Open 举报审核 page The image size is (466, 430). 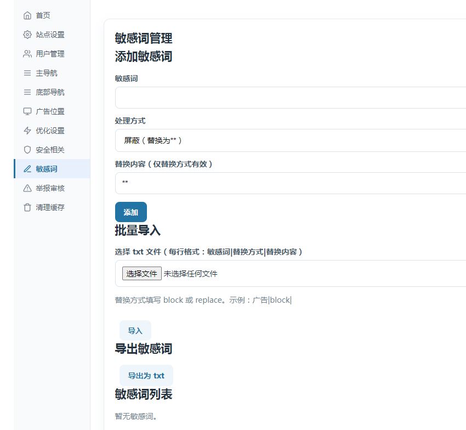coord(52,188)
